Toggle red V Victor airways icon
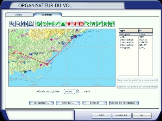This screenshot has height=121, width=162. pos(69,24)
